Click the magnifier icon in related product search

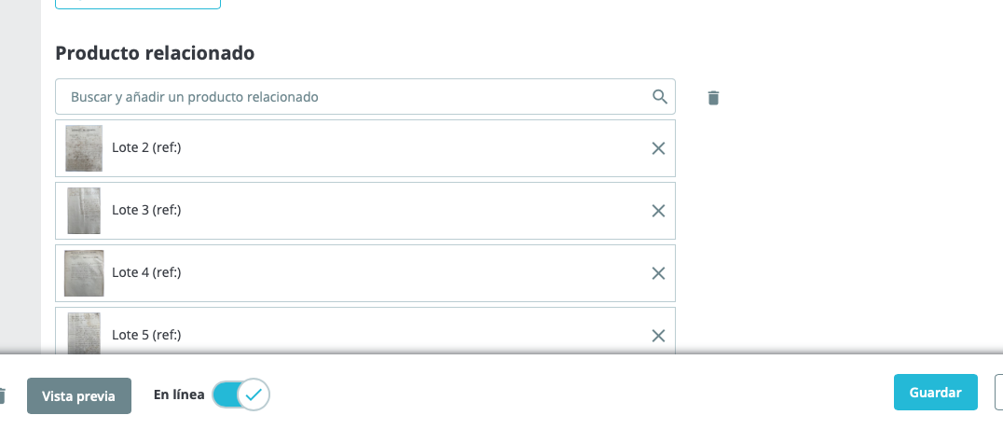pyautogui.click(x=659, y=96)
